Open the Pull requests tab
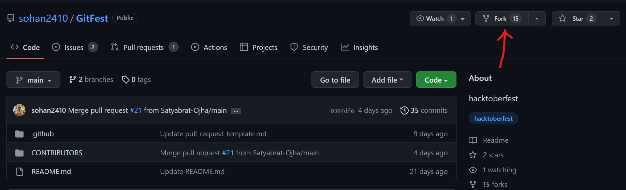Screen dimensions: 626x190 [x=145, y=47]
